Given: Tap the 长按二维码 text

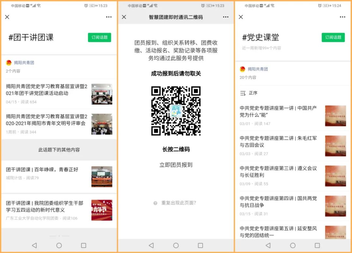Looking at the screenshot, I should click(176, 149).
